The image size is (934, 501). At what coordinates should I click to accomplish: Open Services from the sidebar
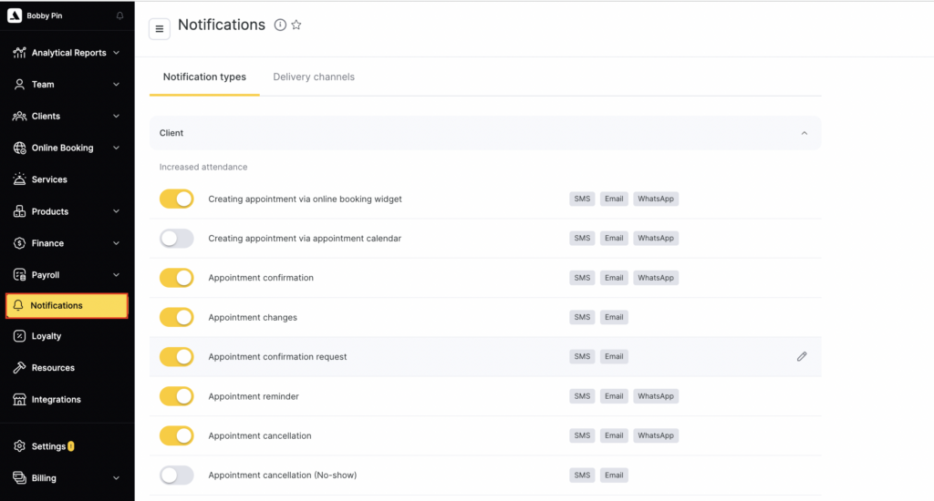49,179
